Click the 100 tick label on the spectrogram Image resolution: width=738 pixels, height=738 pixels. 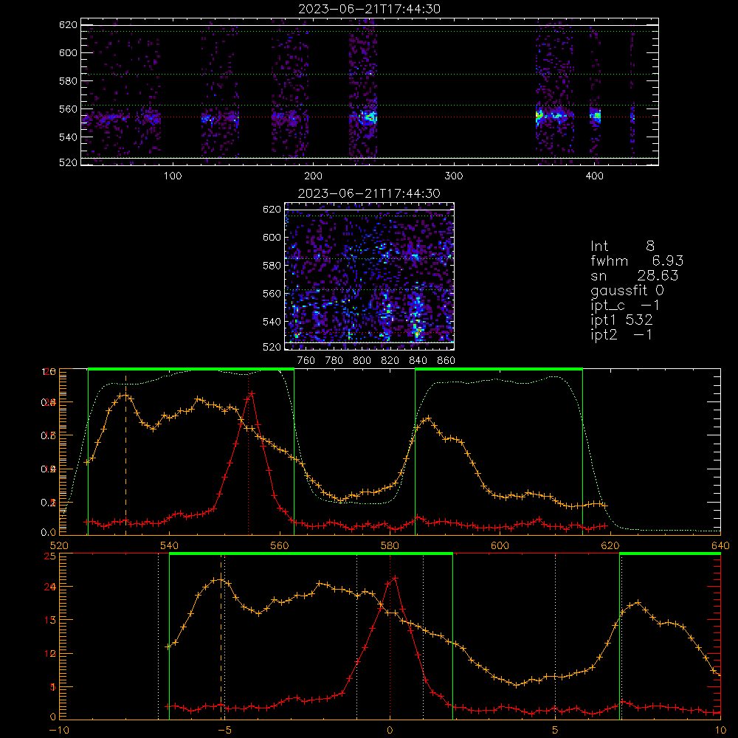click(x=173, y=176)
